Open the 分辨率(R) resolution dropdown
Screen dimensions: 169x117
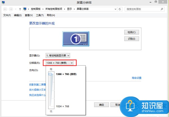coord(59,63)
